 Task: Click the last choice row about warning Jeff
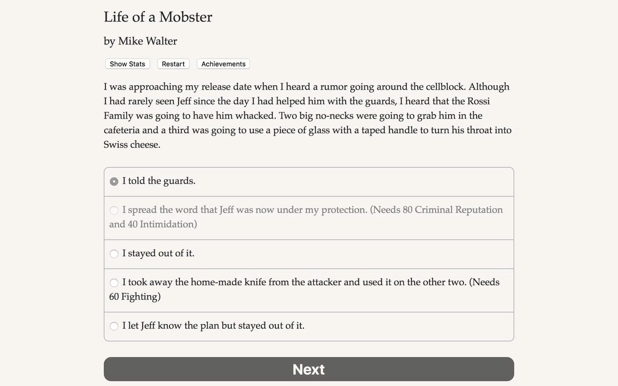(308, 326)
